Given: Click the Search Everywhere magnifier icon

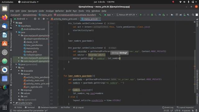Looking at the screenshot, I should click(x=193, y=15).
